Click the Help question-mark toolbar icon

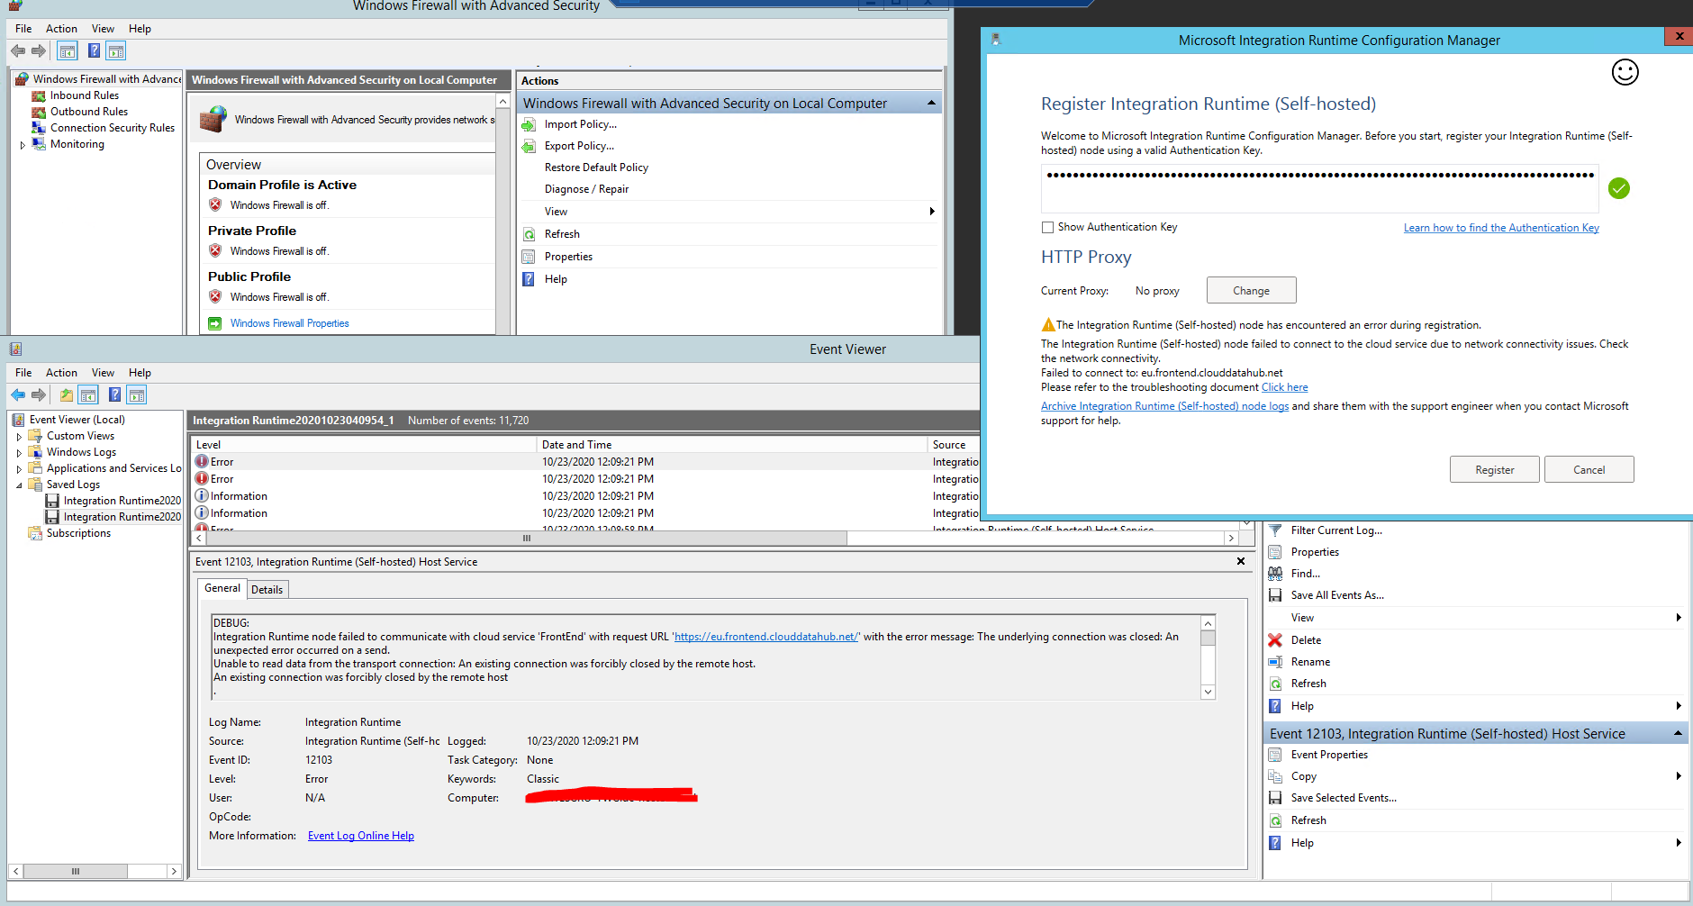click(114, 394)
